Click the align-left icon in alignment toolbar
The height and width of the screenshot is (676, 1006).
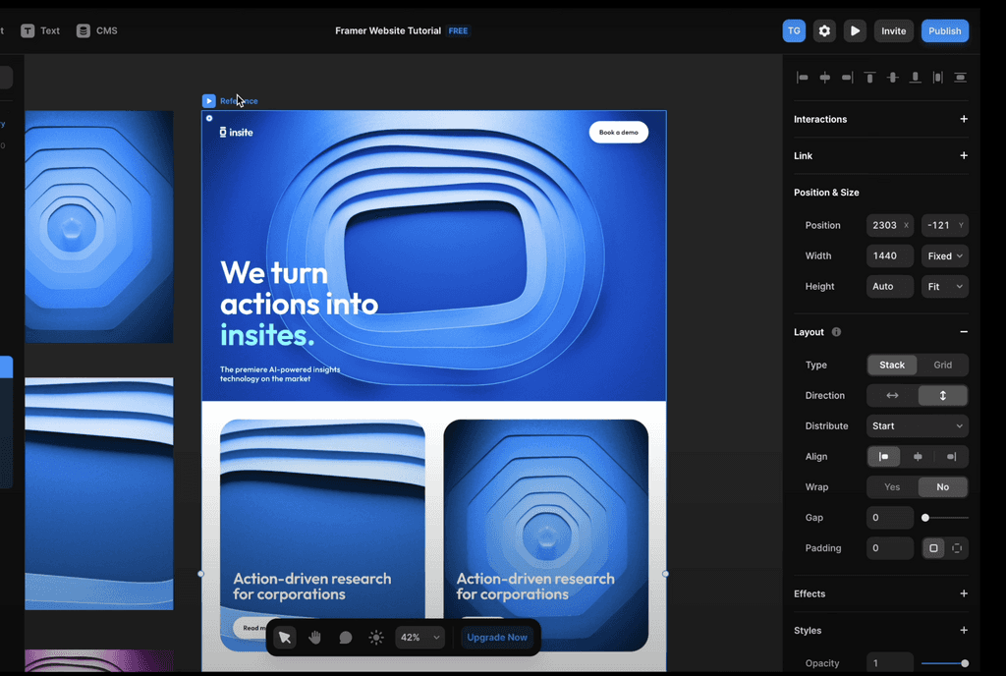pyautogui.click(x=801, y=77)
